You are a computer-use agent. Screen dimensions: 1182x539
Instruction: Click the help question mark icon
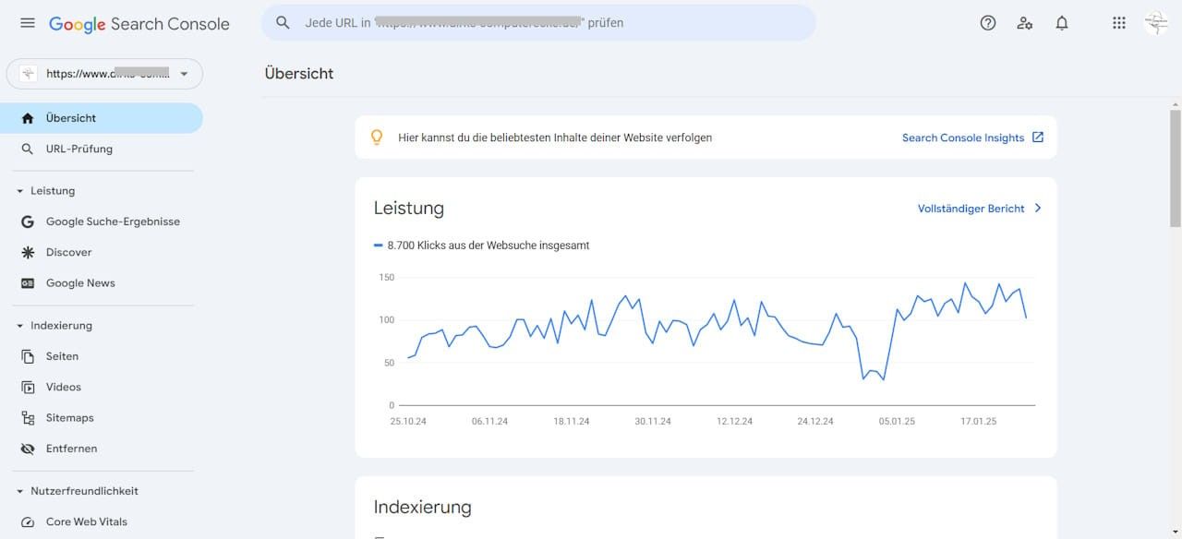coord(988,23)
